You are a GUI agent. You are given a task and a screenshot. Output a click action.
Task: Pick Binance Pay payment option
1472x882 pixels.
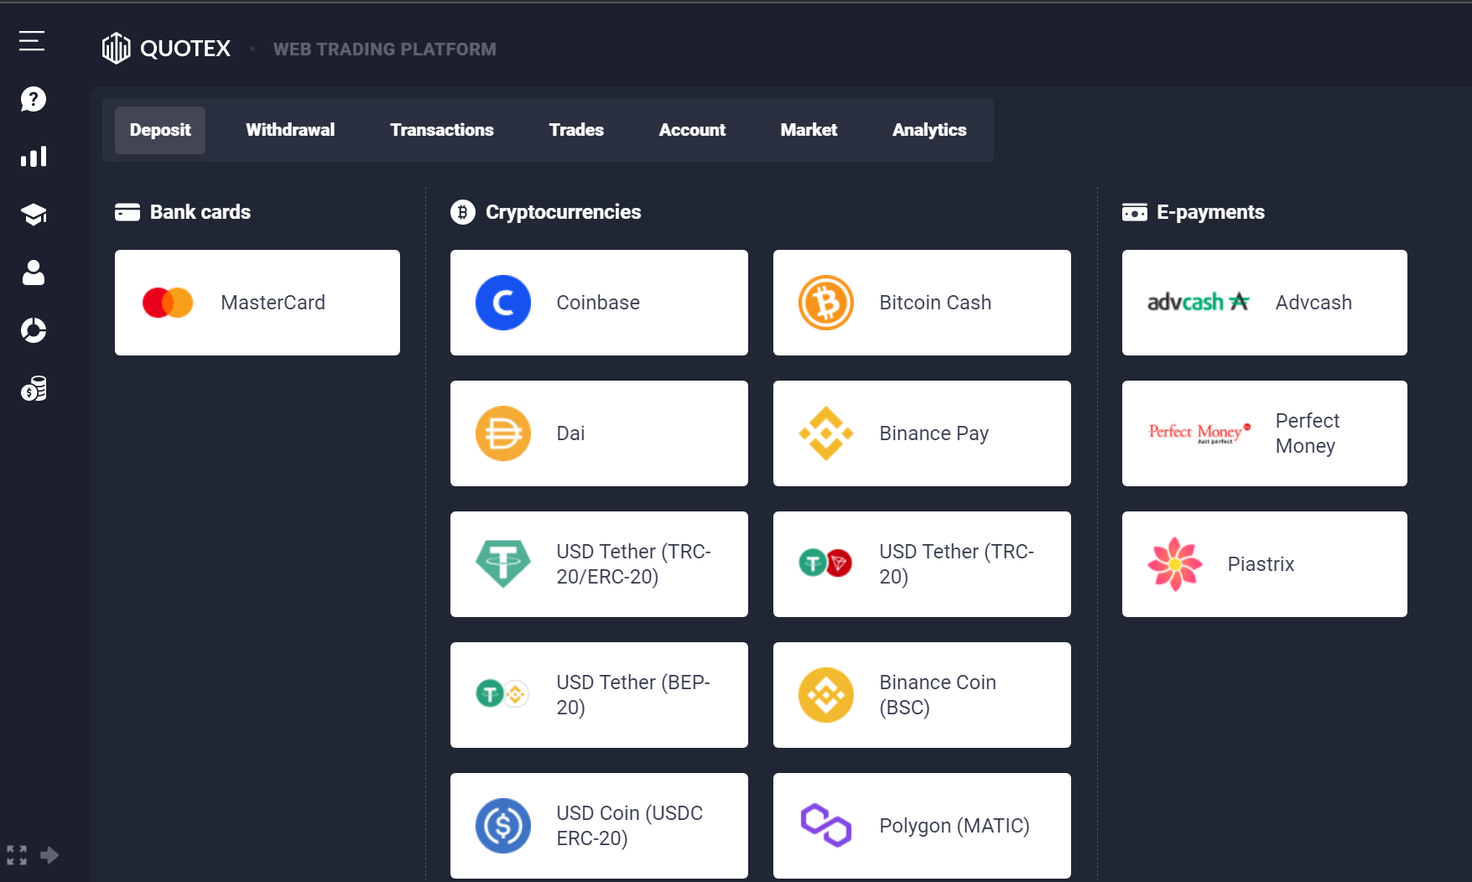[922, 433]
